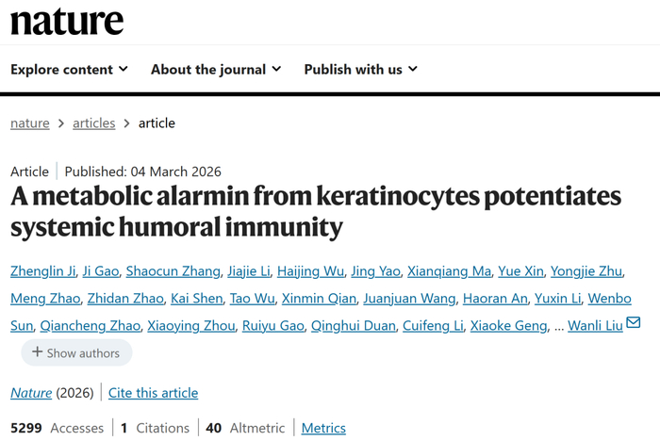Open the About the journal dropdown
The width and height of the screenshot is (660, 441).
[215, 69]
